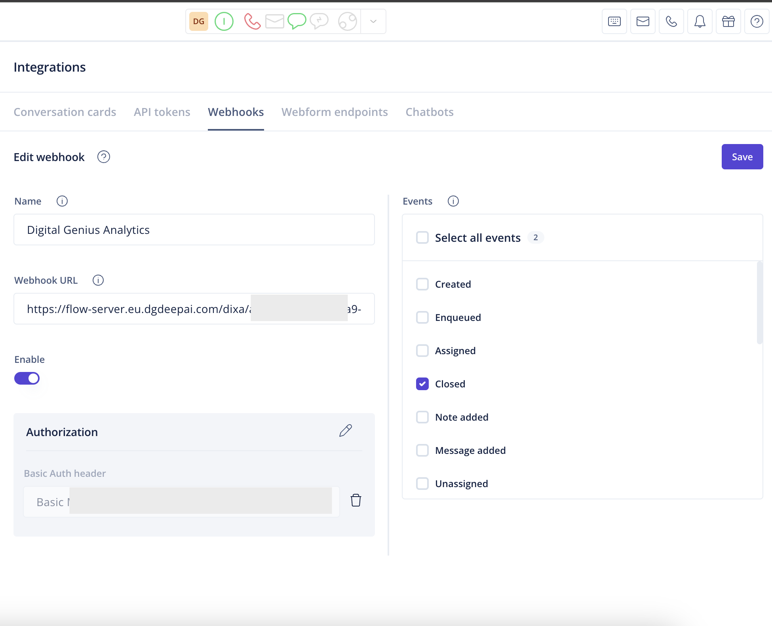The height and width of the screenshot is (626, 772).
Task: Check the Assigned event checkbox
Action: [x=422, y=351]
